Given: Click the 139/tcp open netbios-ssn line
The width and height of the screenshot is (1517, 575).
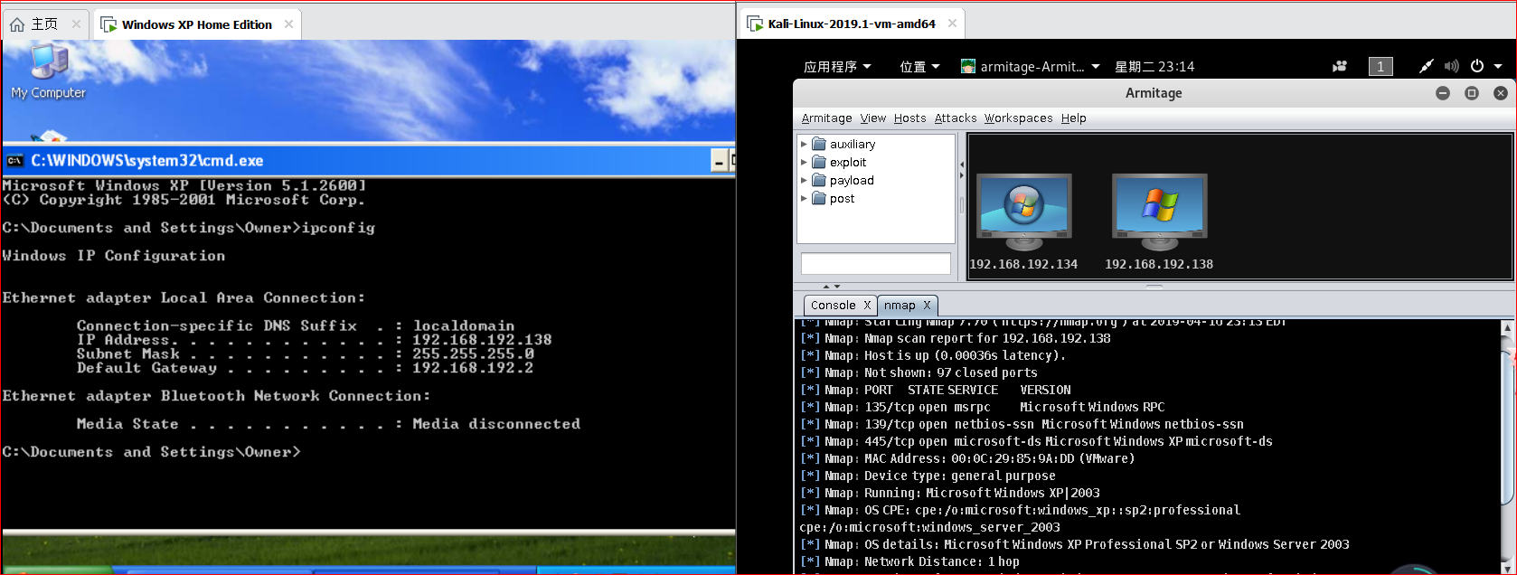Looking at the screenshot, I should (x=1022, y=424).
